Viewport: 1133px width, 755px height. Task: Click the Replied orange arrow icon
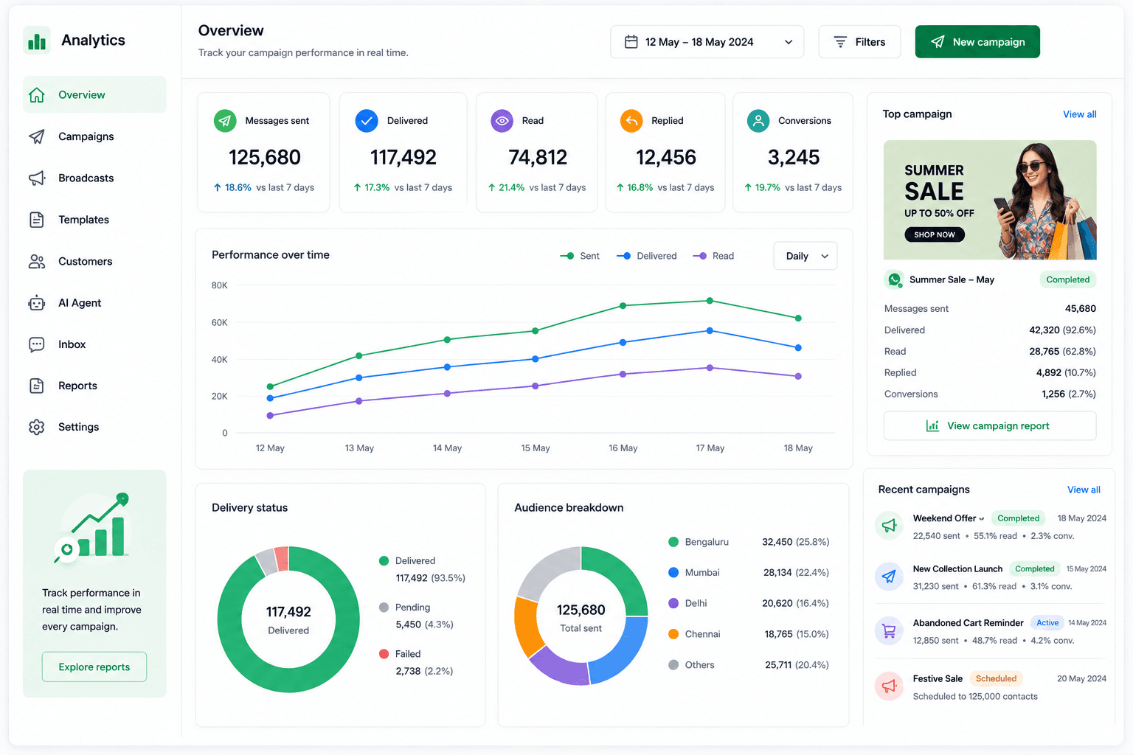631,120
